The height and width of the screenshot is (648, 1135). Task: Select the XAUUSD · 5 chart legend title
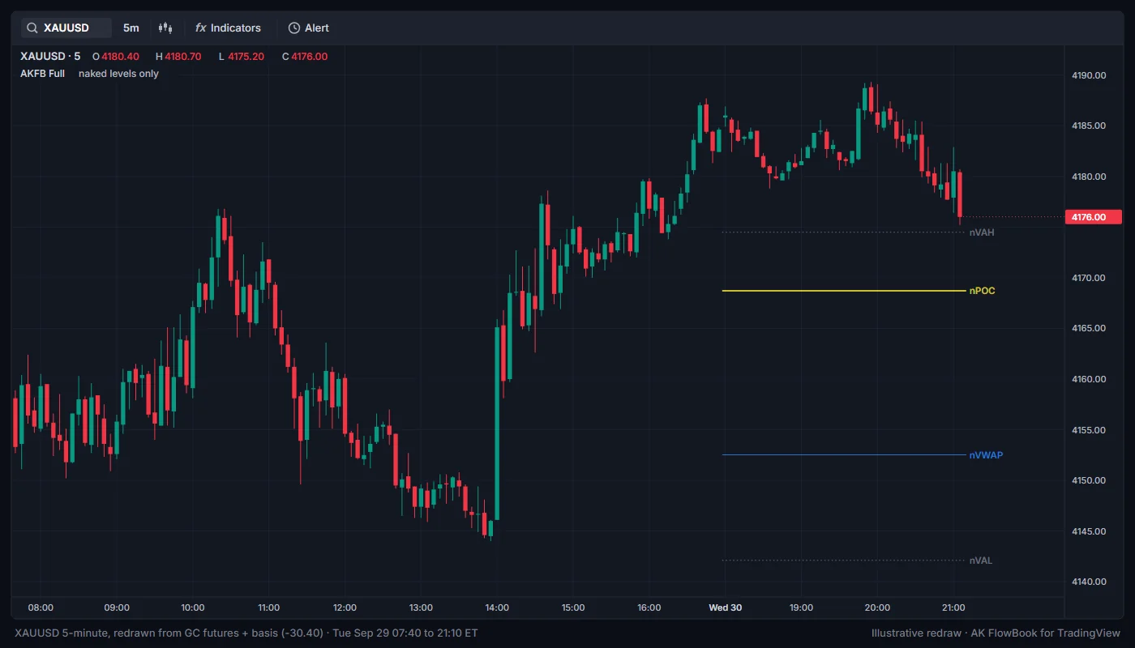pyautogui.click(x=50, y=57)
